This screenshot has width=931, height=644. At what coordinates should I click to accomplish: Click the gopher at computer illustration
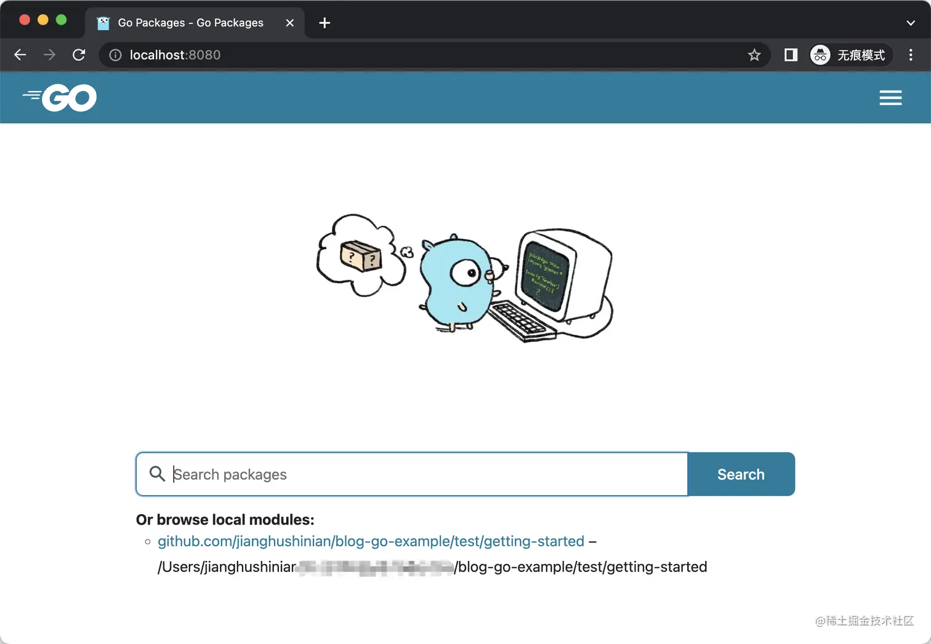465,278
